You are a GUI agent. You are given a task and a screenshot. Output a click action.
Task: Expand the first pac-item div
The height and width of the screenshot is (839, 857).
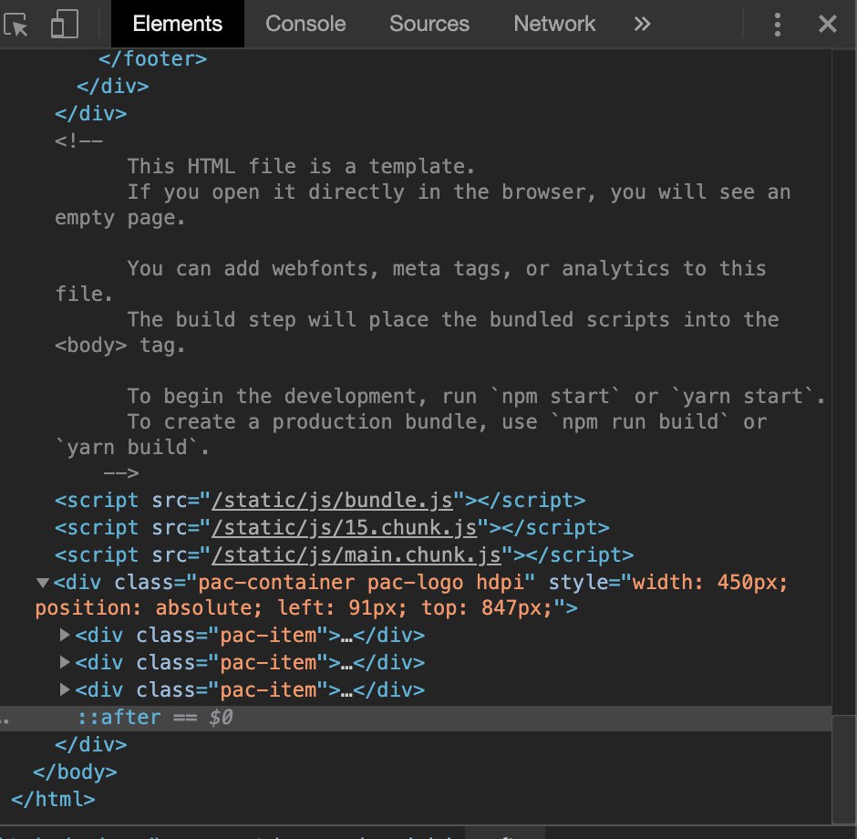[x=65, y=635]
